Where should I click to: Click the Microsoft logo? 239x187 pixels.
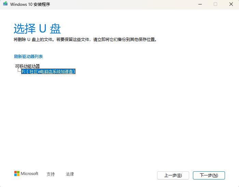click(x=26, y=173)
